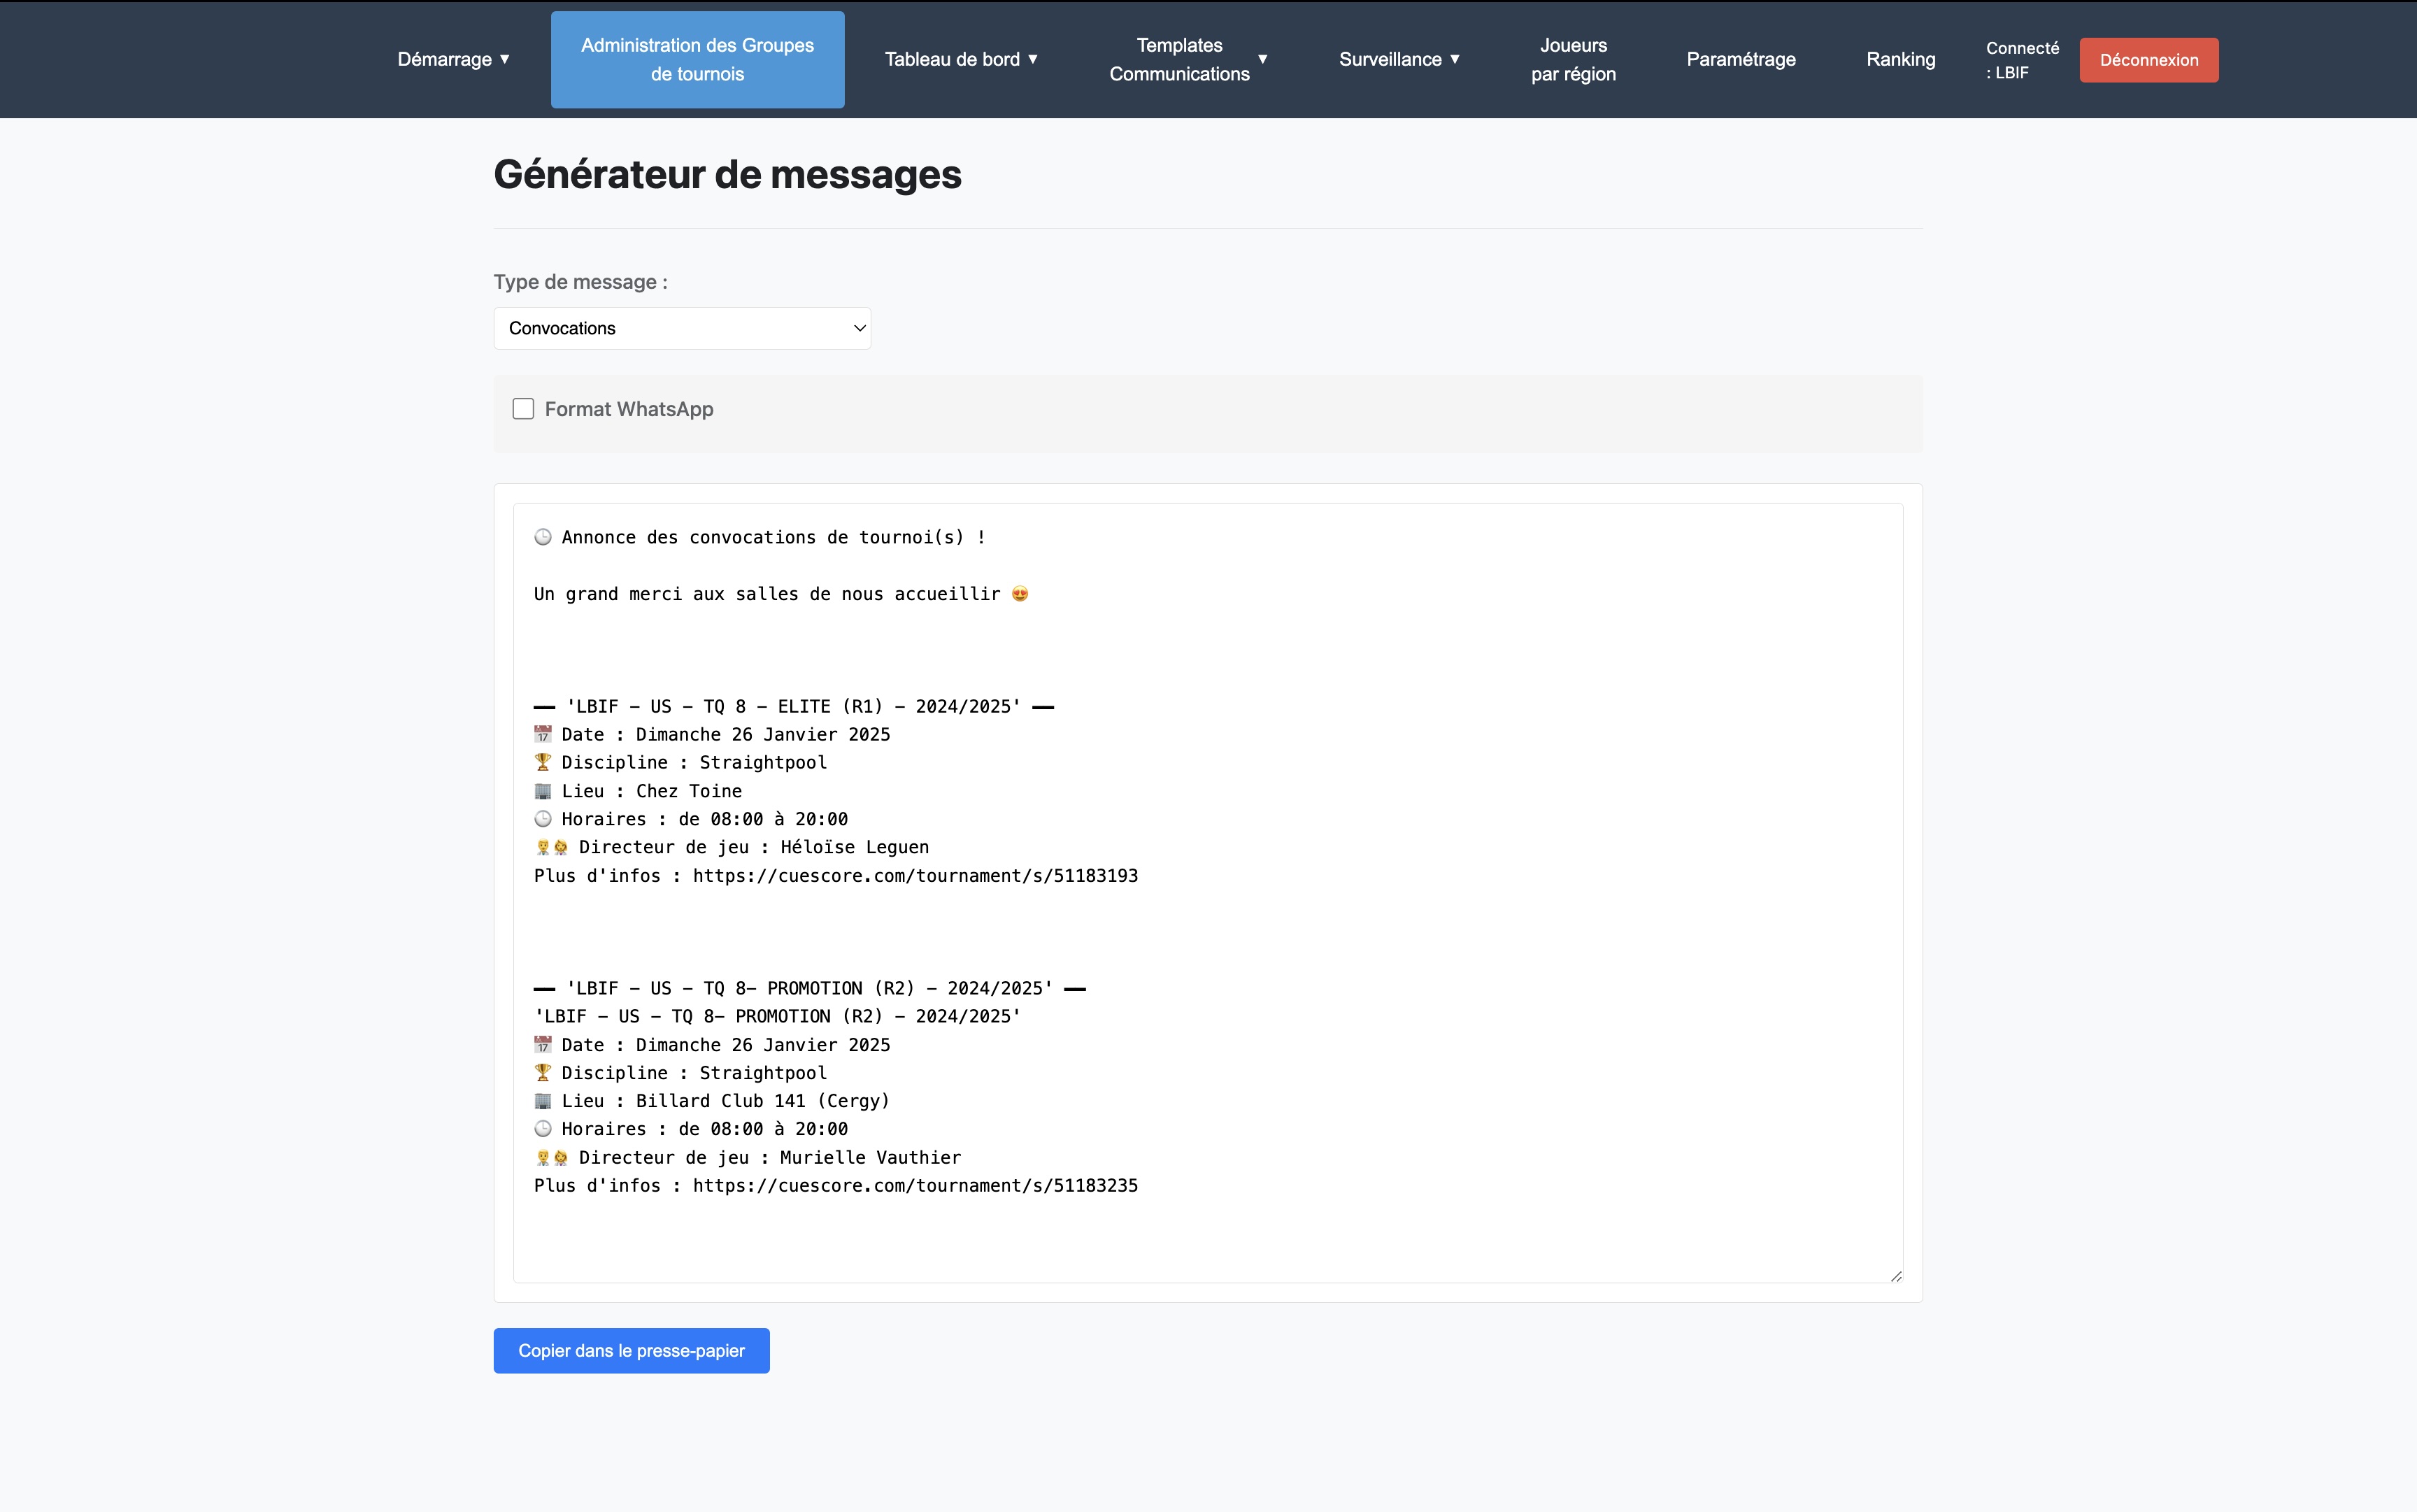
Task: Open the Type de message dropdown
Action: (x=682, y=328)
